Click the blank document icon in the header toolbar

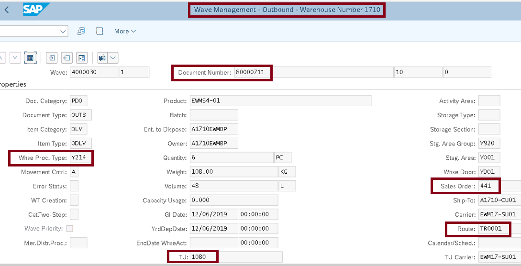100,31
